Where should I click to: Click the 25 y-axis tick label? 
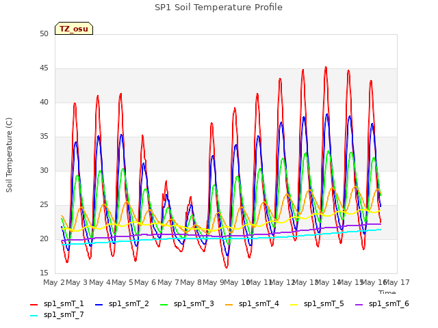pyautogui.click(x=44, y=205)
